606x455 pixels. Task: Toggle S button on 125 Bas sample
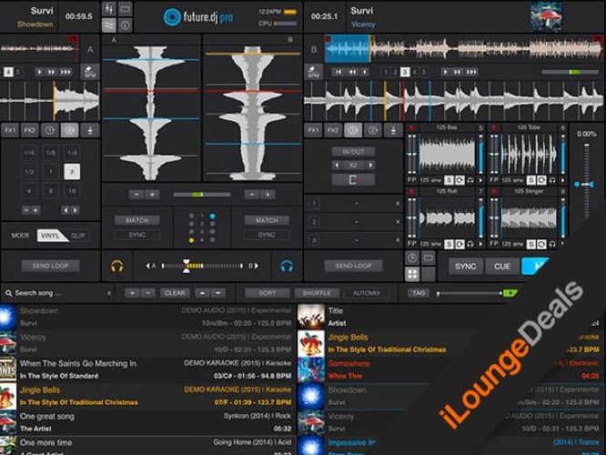coord(449,180)
